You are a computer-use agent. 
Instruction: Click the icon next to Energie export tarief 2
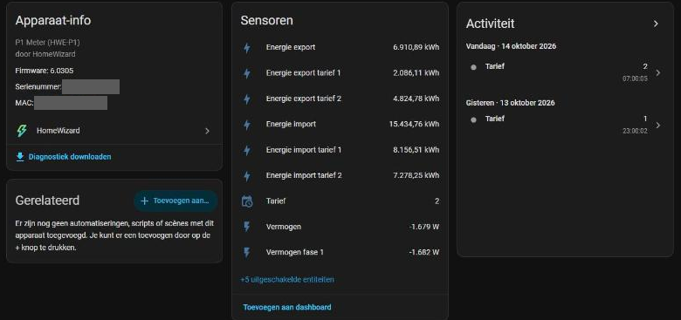tap(247, 99)
